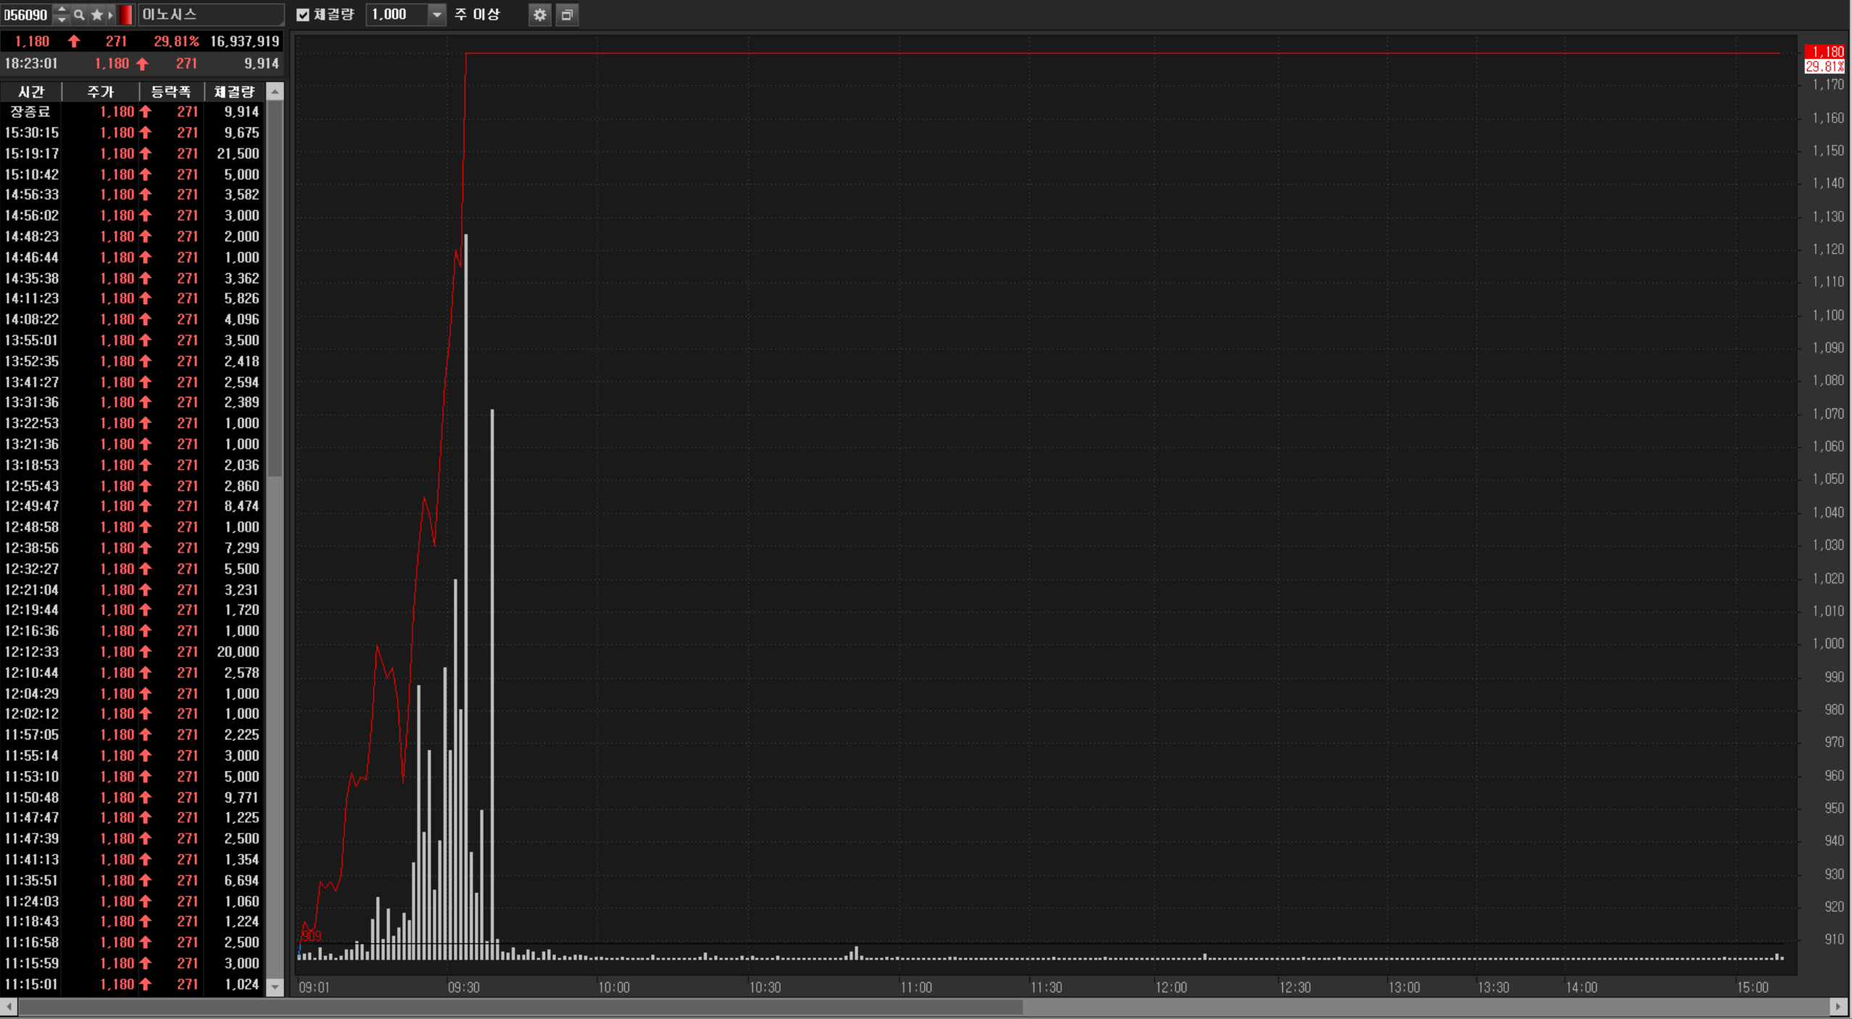
Task: Select the 15:19:17 trade row with 21,500
Action: [x=132, y=154]
